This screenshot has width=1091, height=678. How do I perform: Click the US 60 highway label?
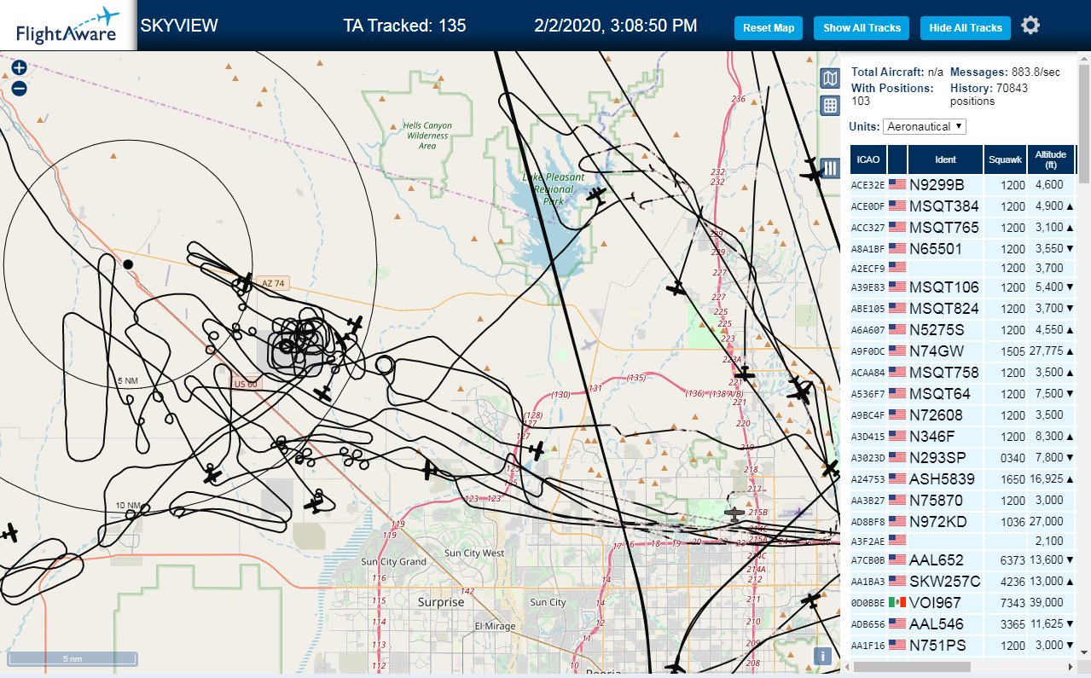click(245, 384)
